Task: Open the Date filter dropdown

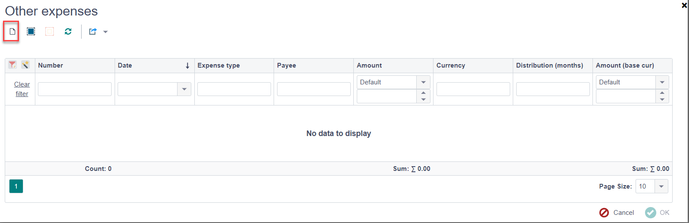Action: [x=184, y=89]
